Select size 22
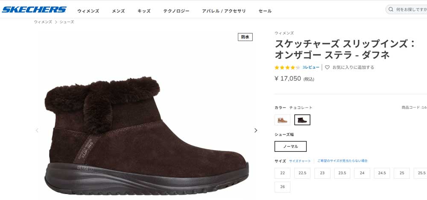Viewport: 427px width, 200px height. (x=282, y=173)
